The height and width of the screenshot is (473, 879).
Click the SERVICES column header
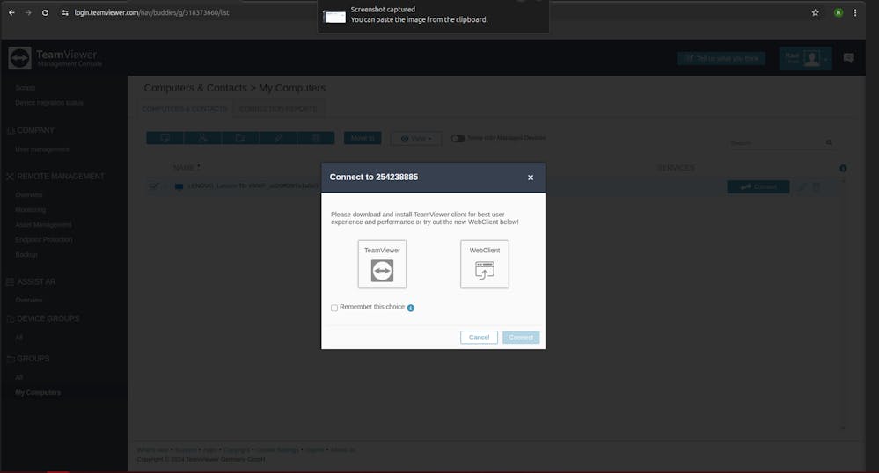[676, 168]
